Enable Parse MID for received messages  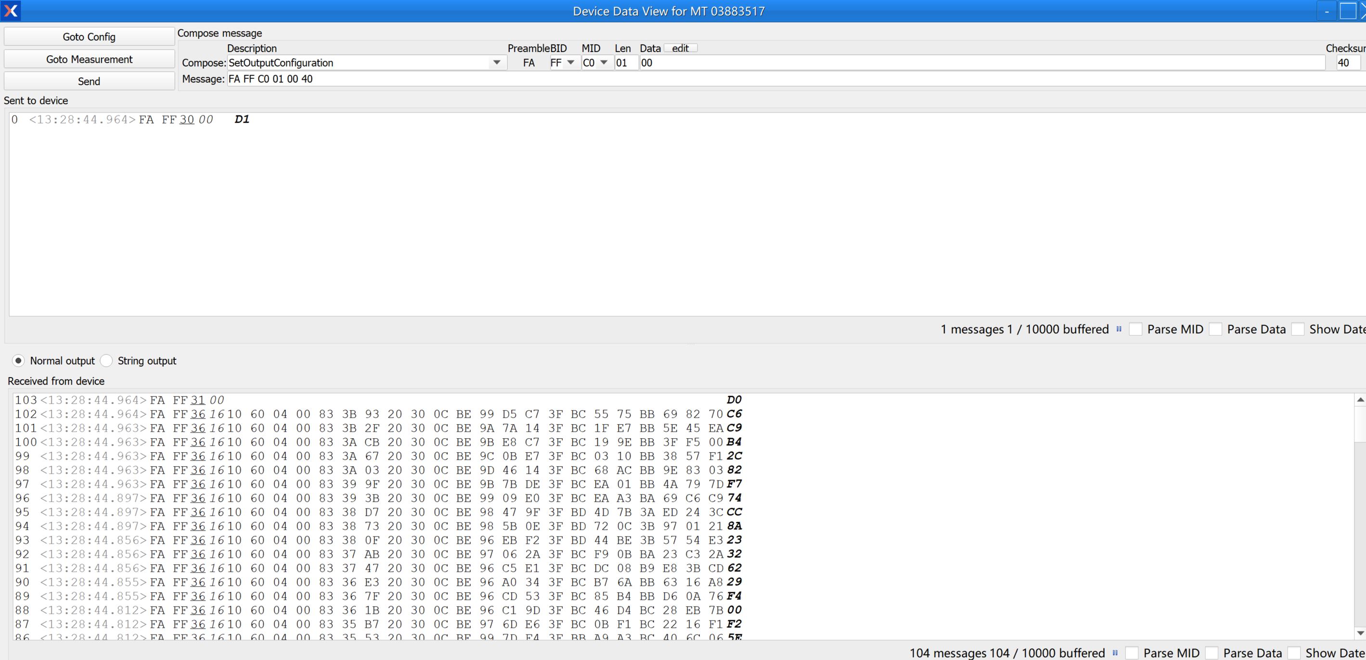pyautogui.click(x=1132, y=653)
